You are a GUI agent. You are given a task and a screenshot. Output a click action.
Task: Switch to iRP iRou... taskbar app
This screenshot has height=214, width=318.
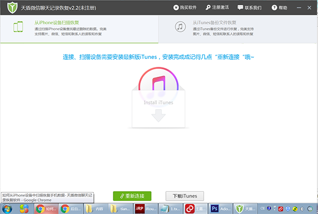click(x=145, y=209)
